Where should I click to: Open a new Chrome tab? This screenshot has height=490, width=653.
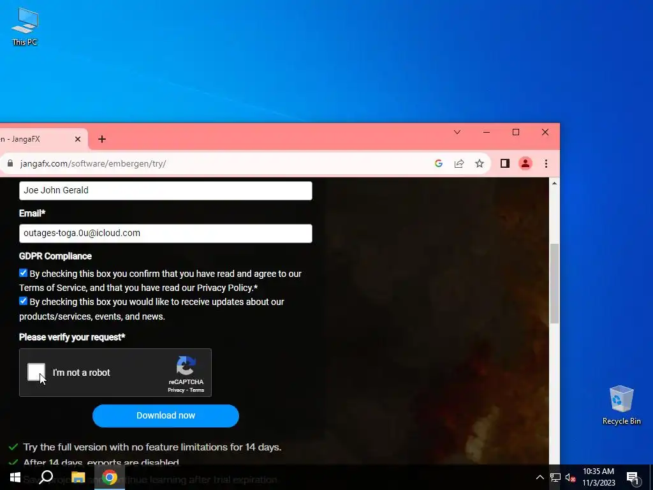(102, 139)
